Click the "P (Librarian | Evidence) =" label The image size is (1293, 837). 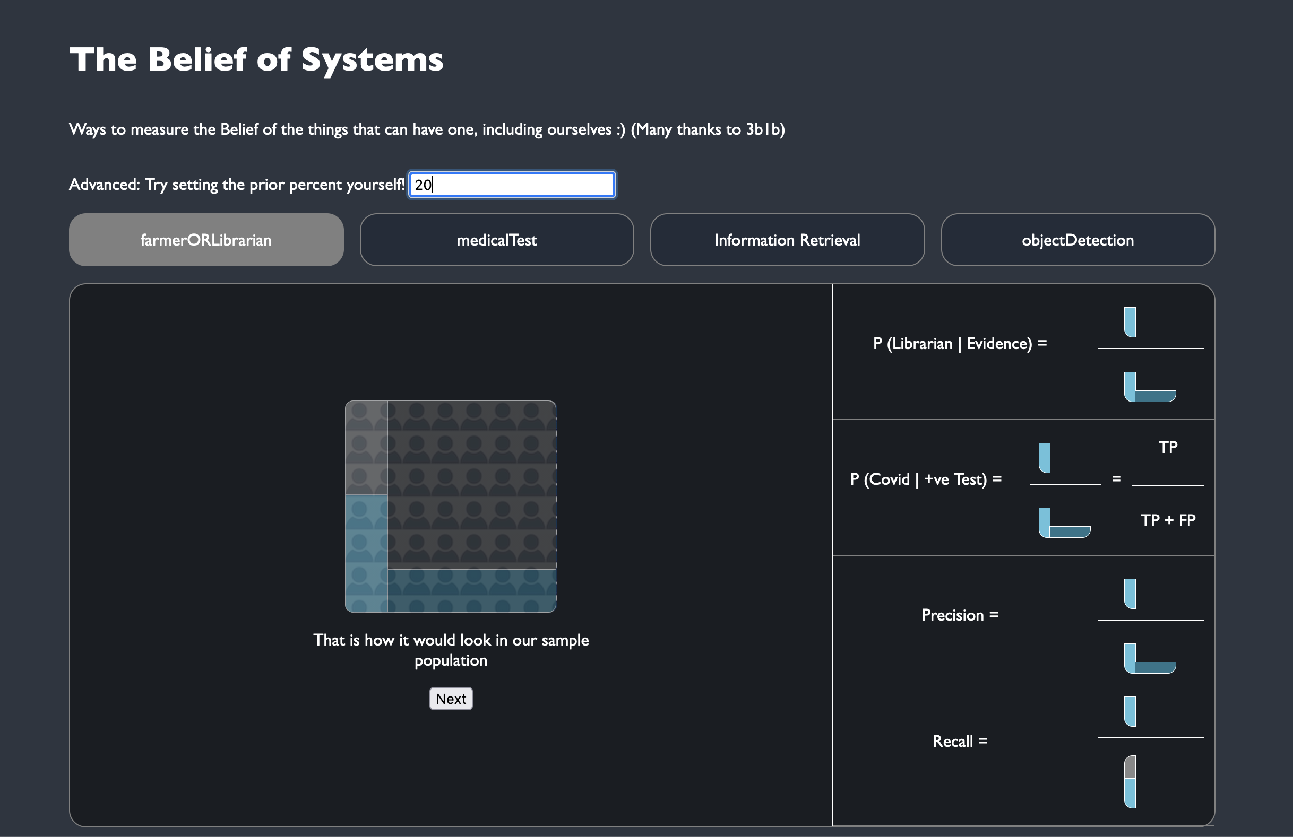(960, 344)
